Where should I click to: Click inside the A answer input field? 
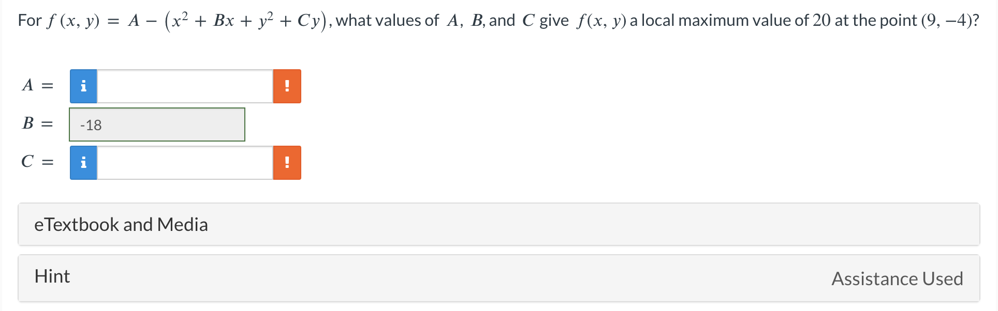tap(184, 86)
